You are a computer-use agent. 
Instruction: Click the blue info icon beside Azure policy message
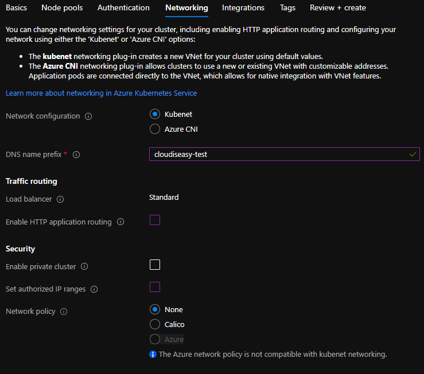153,355
